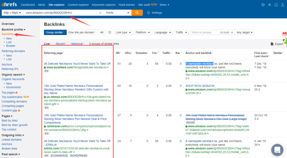287x158 pixels.
Task: Open Keywords explorer in top navigation
Action: coord(104,5)
